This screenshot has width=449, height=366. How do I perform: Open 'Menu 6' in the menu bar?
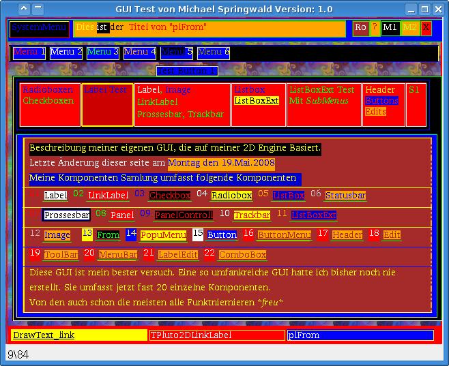coord(214,52)
